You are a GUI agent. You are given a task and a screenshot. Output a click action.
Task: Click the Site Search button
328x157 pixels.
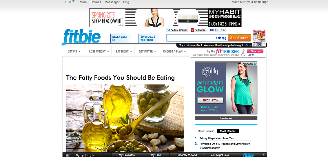click(x=239, y=38)
